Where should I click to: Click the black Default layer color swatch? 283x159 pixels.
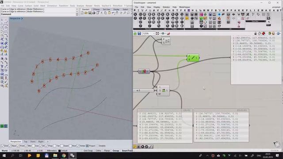[x=59, y=151]
